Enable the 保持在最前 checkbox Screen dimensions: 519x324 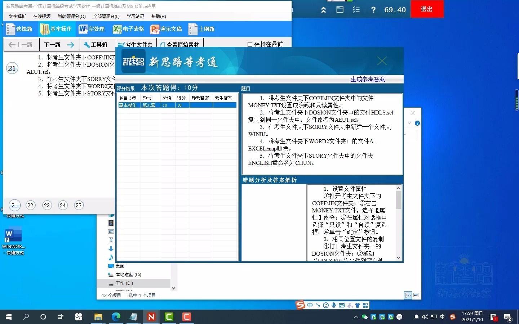tap(250, 44)
